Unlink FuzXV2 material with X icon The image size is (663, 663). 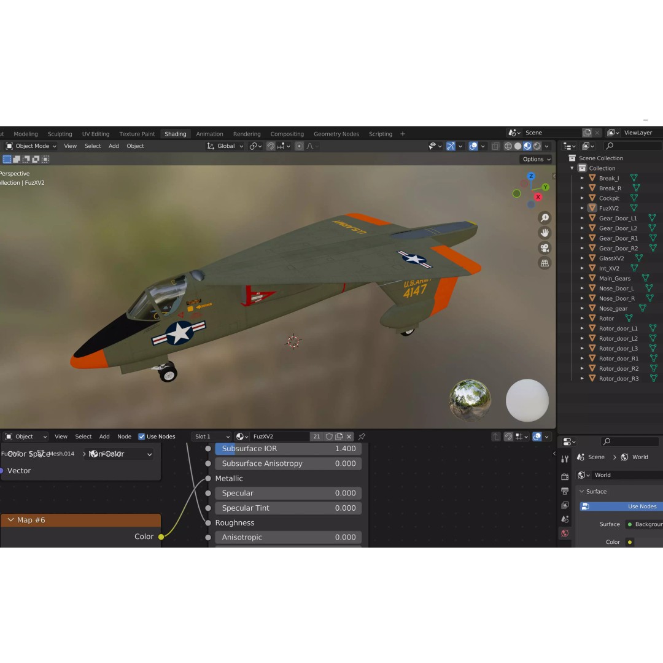349,436
